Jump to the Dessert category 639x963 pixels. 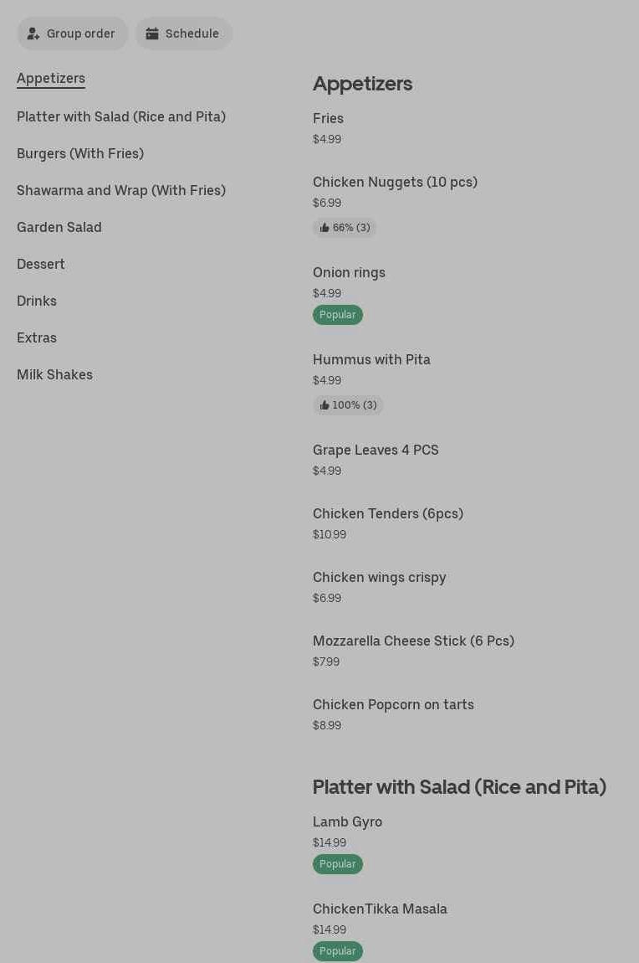[x=41, y=264]
